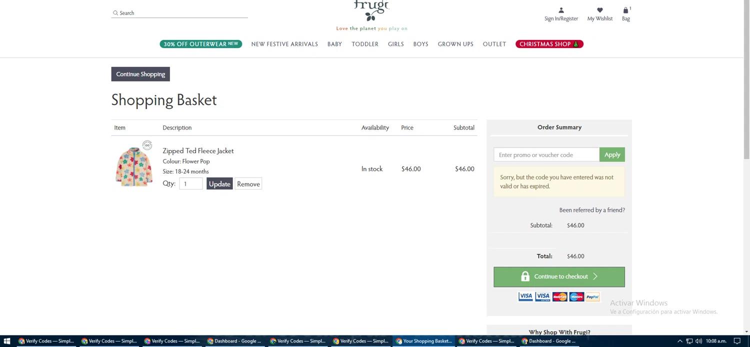Apply the promo code
The height and width of the screenshot is (347, 750).
click(612, 154)
